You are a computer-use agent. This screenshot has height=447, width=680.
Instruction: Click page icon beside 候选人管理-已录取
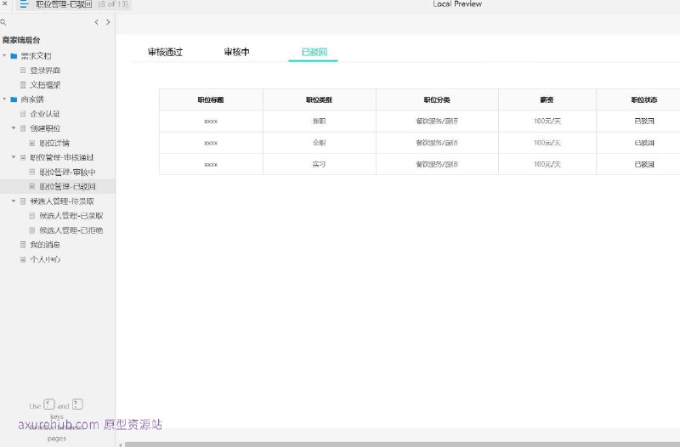32,216
